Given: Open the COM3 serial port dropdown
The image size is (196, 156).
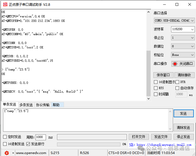Looking at the screenshot, I should pyautogui.click(x=174, y=20).
